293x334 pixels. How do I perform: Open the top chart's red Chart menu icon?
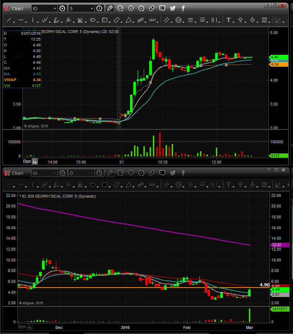tap(7, 8)
